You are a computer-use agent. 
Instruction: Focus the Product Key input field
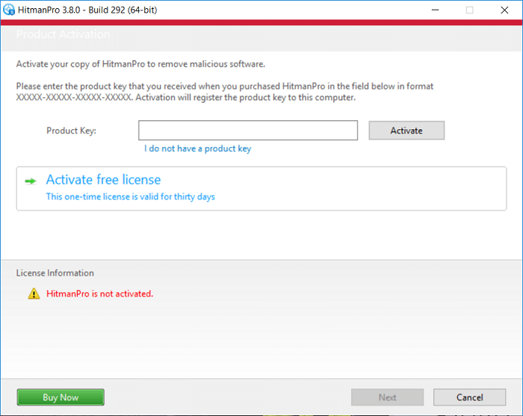[248, 131]
